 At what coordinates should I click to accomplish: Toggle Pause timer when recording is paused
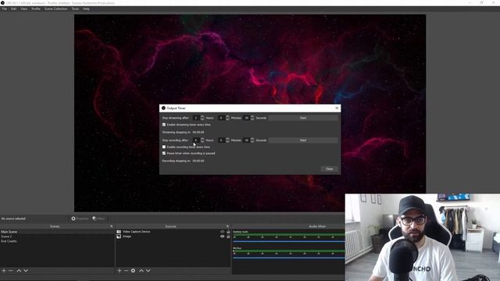(x=164, y=153)
